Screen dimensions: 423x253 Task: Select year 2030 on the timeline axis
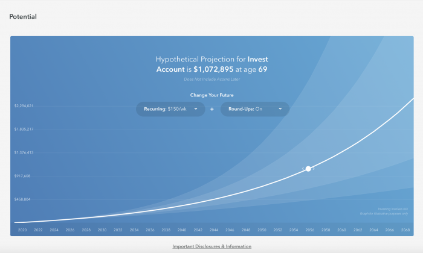pyautogui.click(x=102, y=230)
